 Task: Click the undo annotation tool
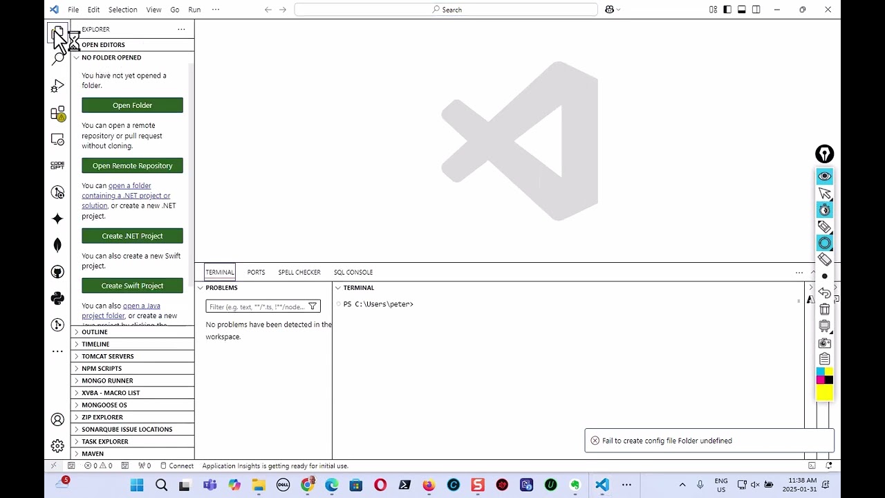point(824,293)
